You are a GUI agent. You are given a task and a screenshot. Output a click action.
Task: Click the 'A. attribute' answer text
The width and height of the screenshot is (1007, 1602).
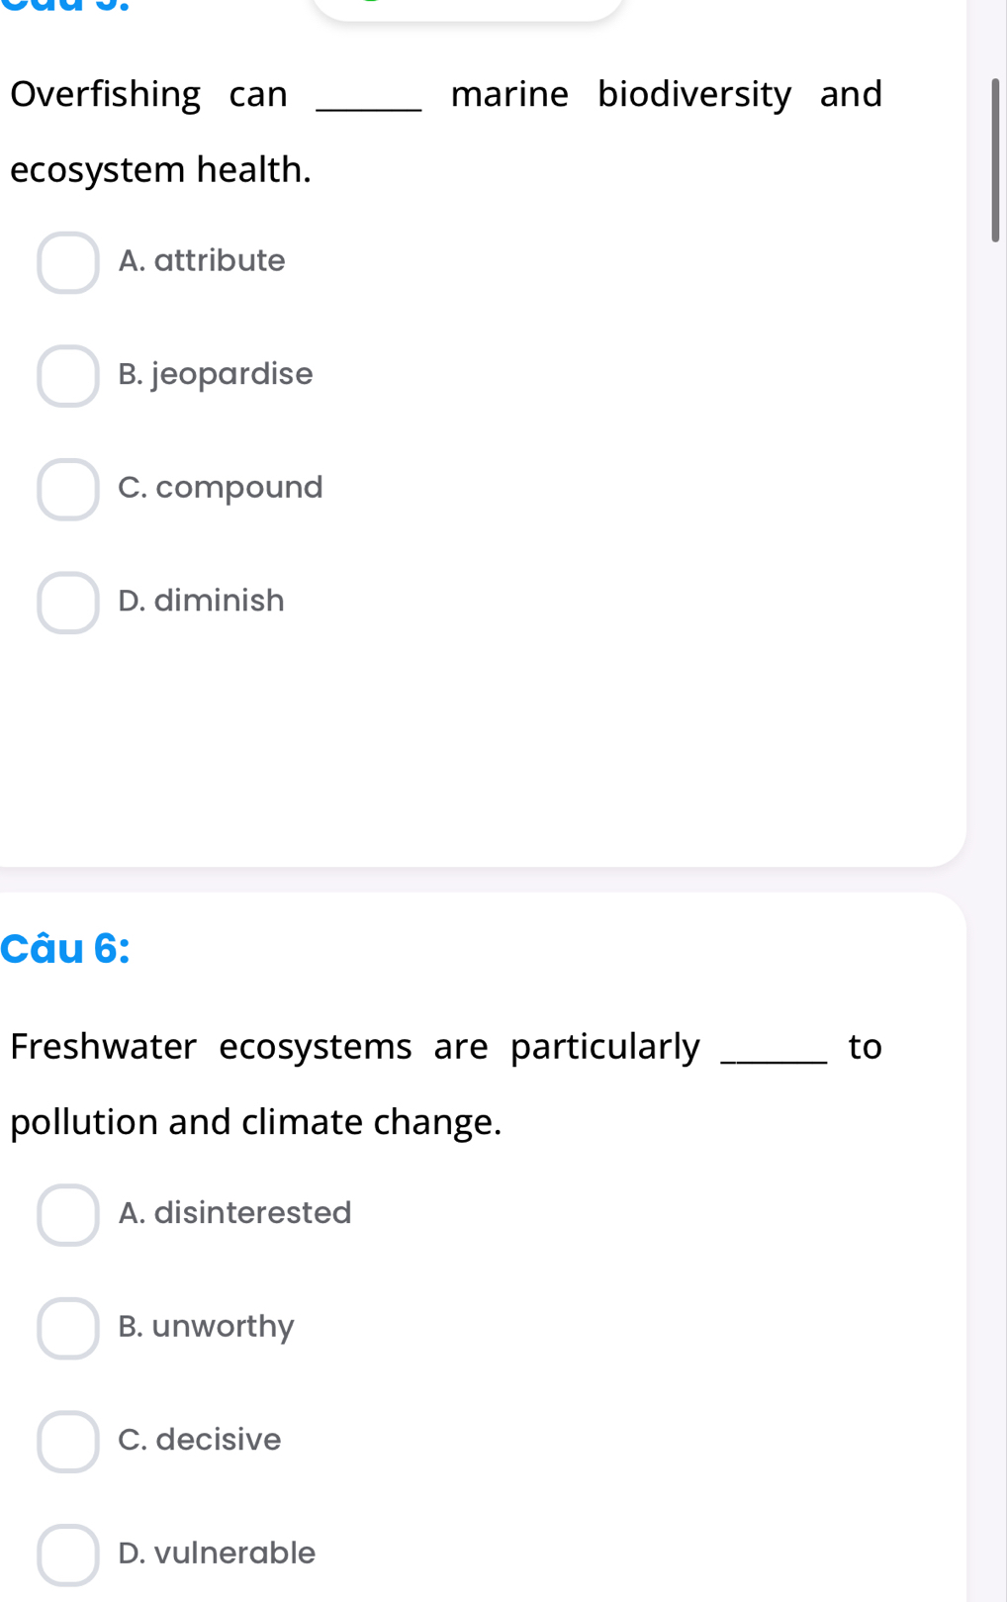201,261
